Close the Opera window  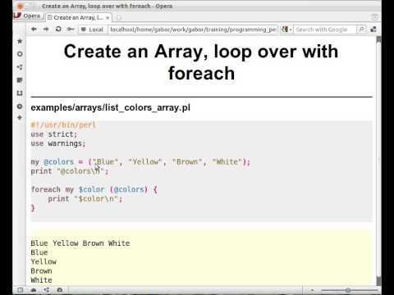[20, 6]
